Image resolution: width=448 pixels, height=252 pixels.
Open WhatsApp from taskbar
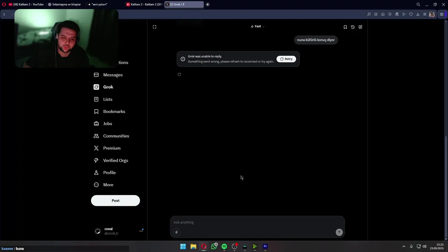214,246
